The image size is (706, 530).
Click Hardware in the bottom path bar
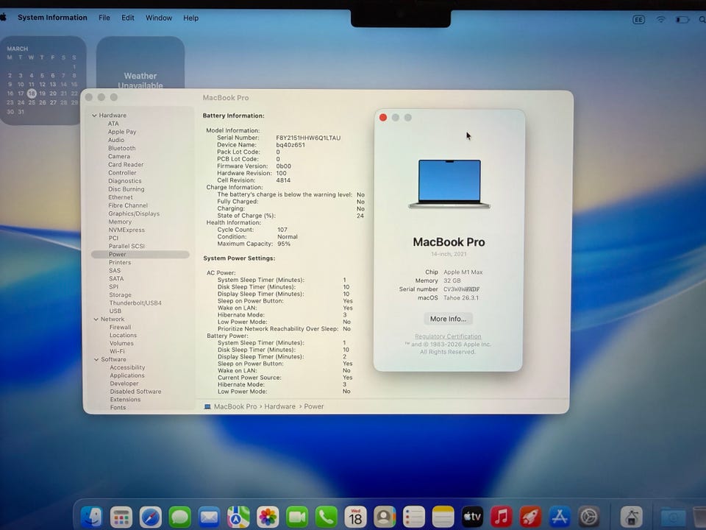tap(280, 406)
